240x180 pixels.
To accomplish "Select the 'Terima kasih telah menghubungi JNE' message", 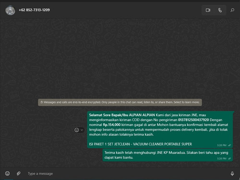I will [x=168, y=155].
